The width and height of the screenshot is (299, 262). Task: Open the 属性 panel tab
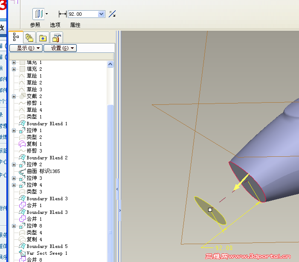(75, 25)
